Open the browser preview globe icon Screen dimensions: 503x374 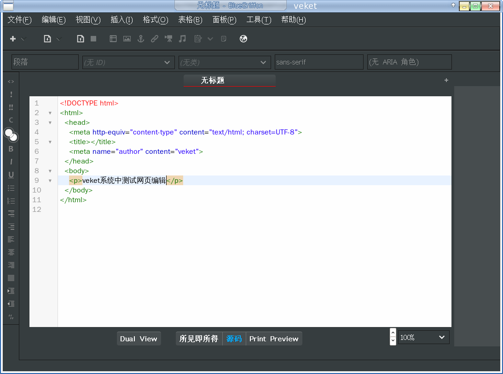tap(243, 39)
